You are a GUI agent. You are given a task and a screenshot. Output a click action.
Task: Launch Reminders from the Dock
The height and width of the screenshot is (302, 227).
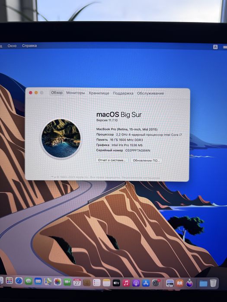point(97,283)
